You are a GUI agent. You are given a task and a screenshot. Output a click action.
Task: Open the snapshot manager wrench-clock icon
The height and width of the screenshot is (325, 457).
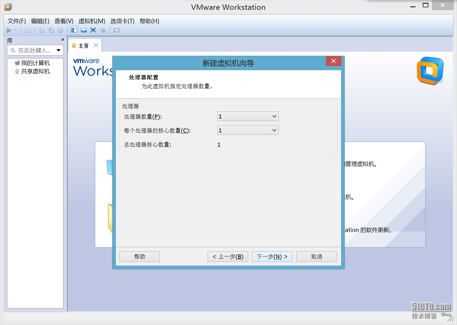click(x=61, y=30)
